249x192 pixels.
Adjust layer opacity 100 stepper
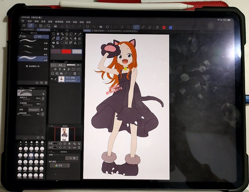(80, 65)
